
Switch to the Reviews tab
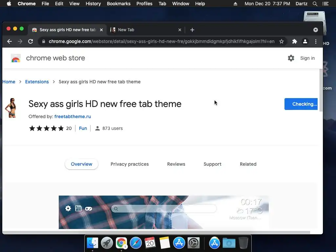coord(176,164)
